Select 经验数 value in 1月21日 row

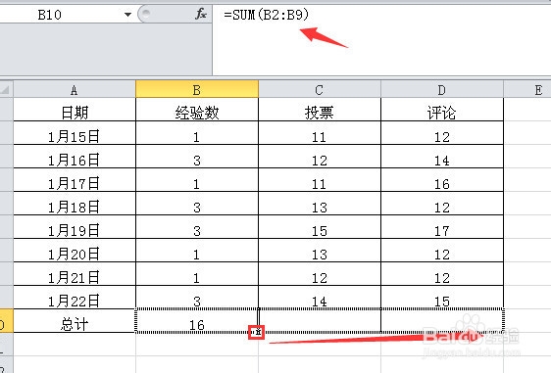197,274
